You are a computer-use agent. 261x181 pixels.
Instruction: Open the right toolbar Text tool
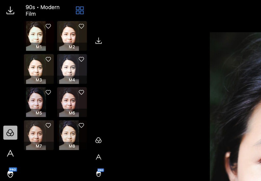99,157
